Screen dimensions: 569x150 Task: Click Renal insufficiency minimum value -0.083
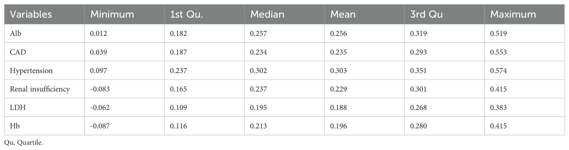[x=99, y=89]
